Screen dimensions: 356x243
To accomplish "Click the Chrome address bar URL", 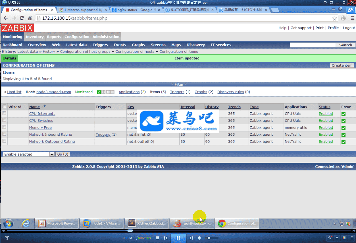I will pos(75,18).
